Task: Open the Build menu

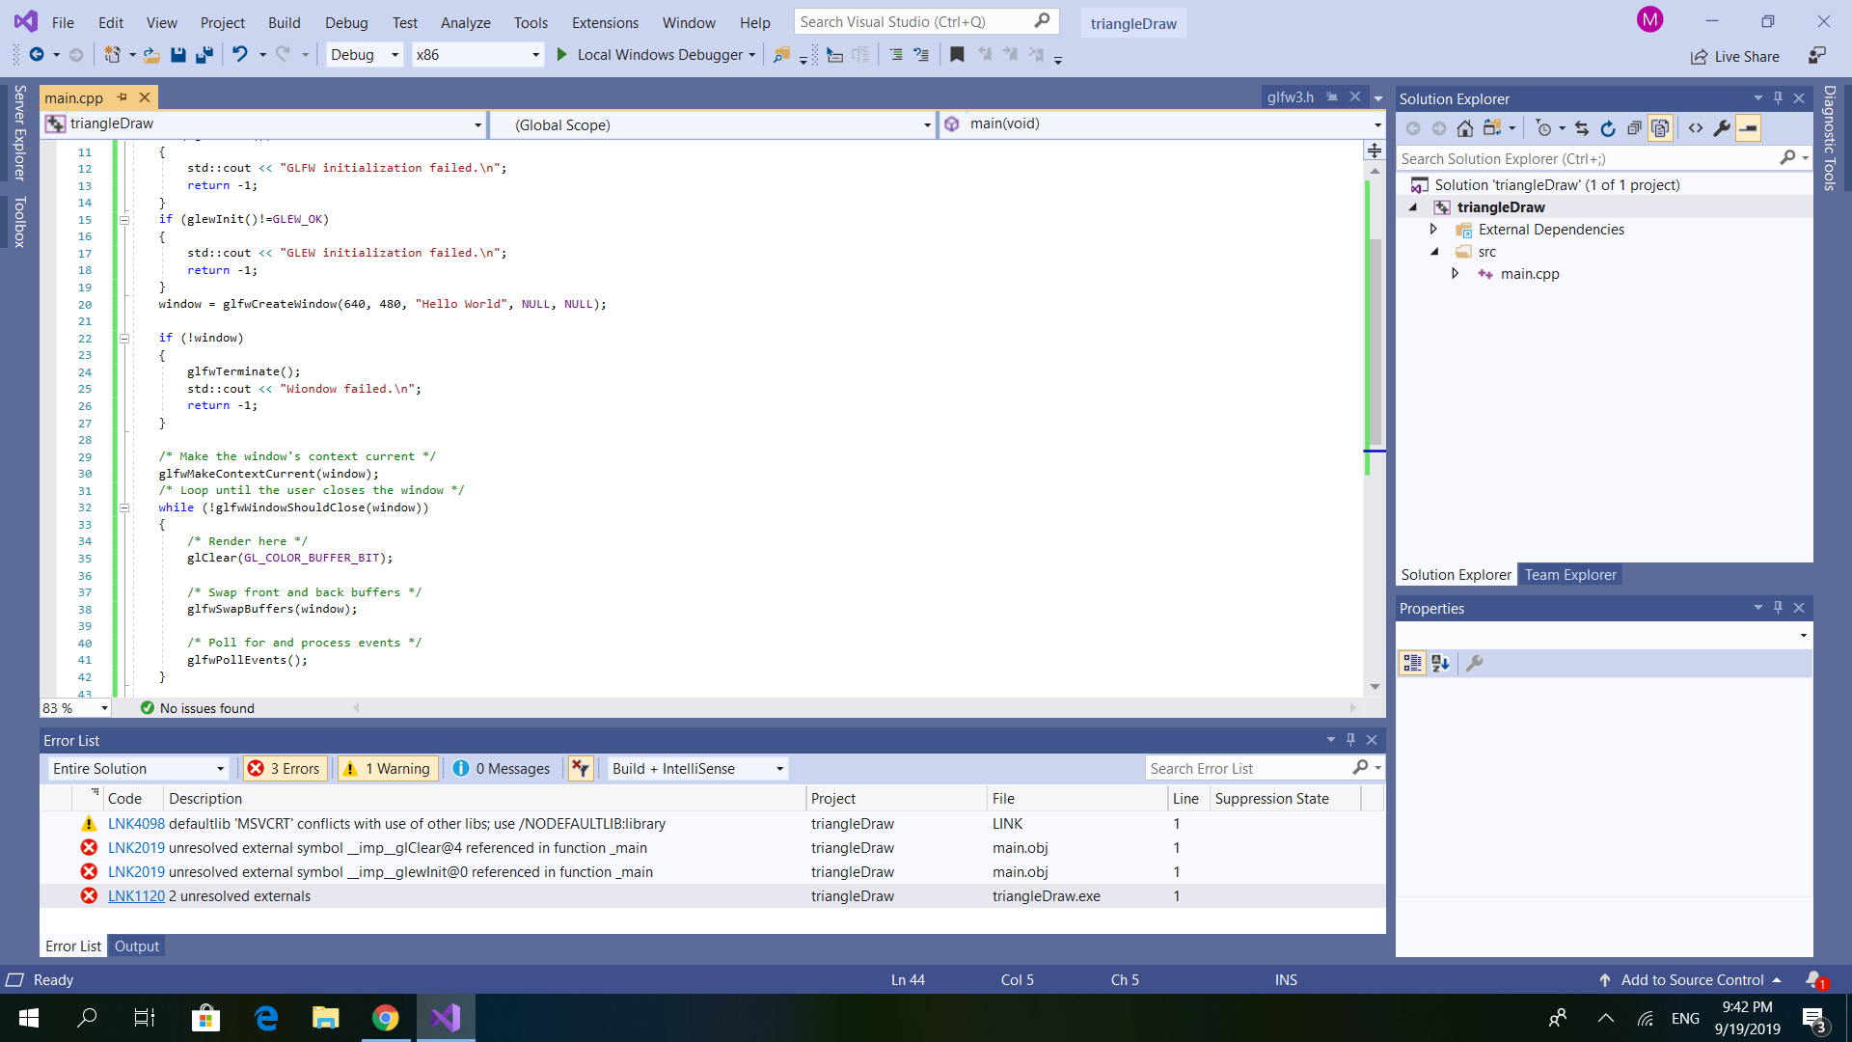Action: [x=284, y=22]
